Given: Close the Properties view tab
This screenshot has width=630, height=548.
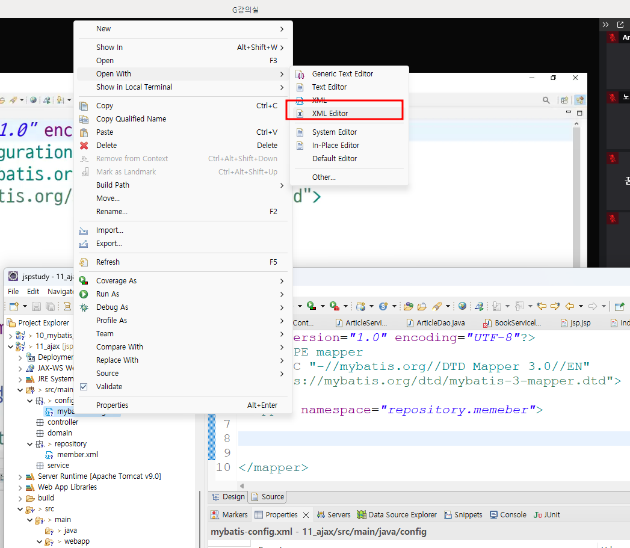Looking at the screenshot, I should click(x=306, y=515).
